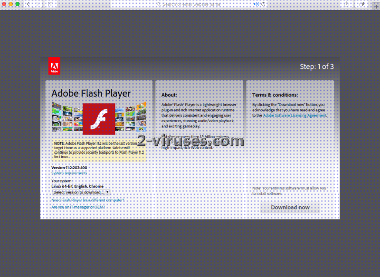Viewport: 380px width, 277px height.
Task: Click the magnifier icon in the address bar
Action: point(159,4)
